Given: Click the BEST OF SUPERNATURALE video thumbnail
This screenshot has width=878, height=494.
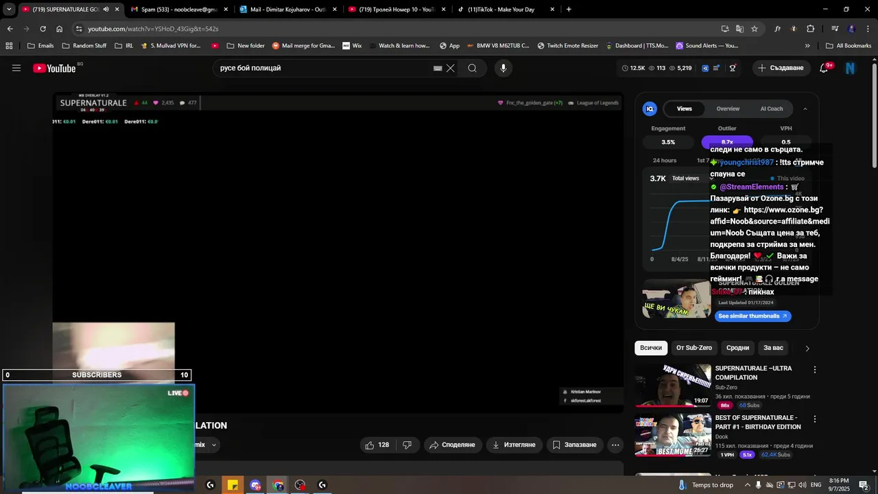Looking at the screenshot, I should pyautogui.click(x=673, y=435).
